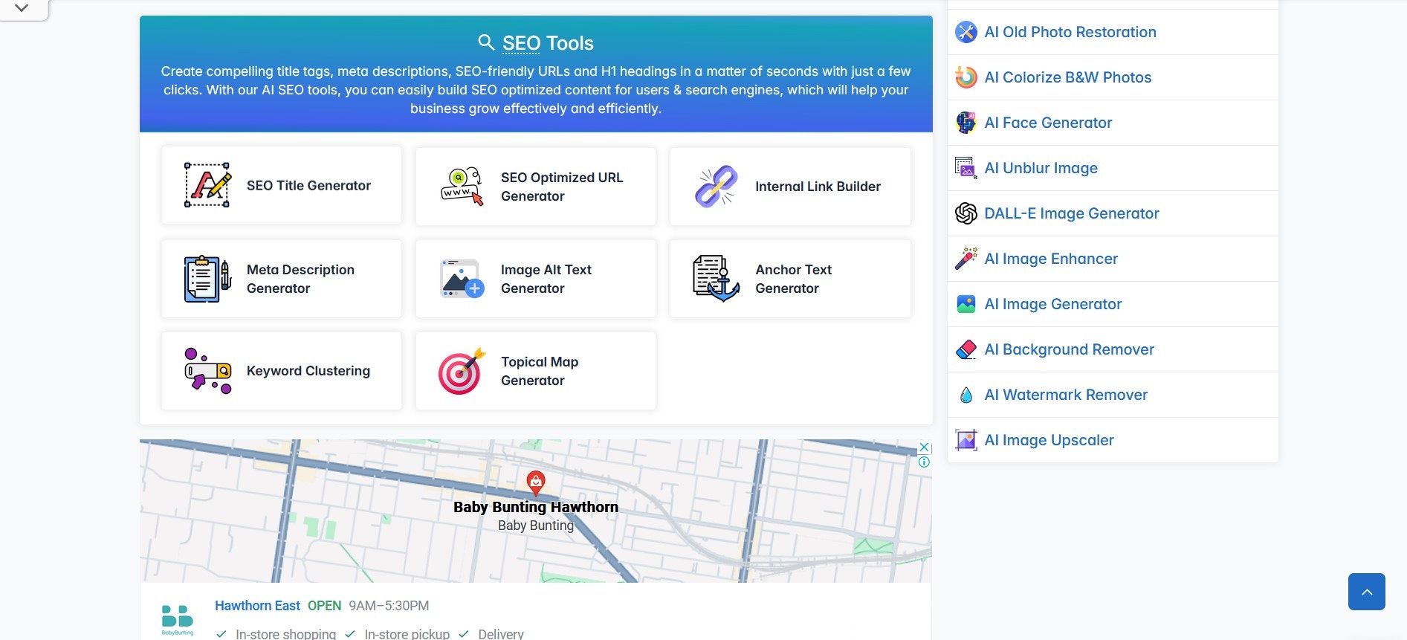Click the 9AM–5:30PM hours text
The image size is (1407, 640).
[x=389, y=606]
